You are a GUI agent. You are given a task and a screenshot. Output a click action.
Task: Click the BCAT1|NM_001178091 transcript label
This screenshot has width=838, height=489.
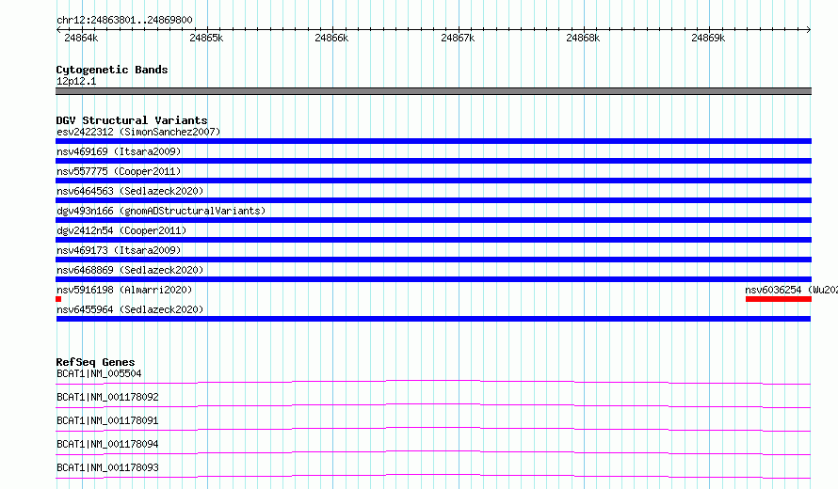[107, 420]
